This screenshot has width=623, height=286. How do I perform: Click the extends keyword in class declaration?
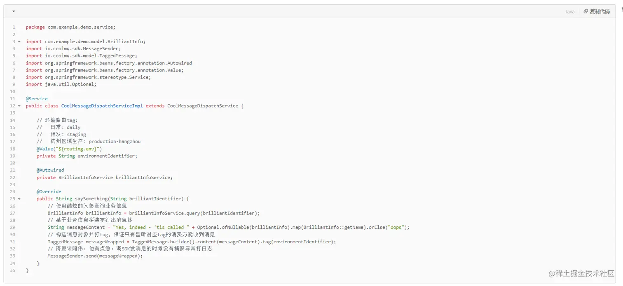[x=155, y=106]
